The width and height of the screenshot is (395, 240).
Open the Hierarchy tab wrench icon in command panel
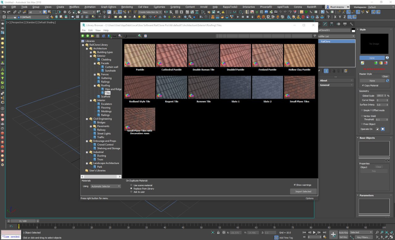(x=351, y=24)
